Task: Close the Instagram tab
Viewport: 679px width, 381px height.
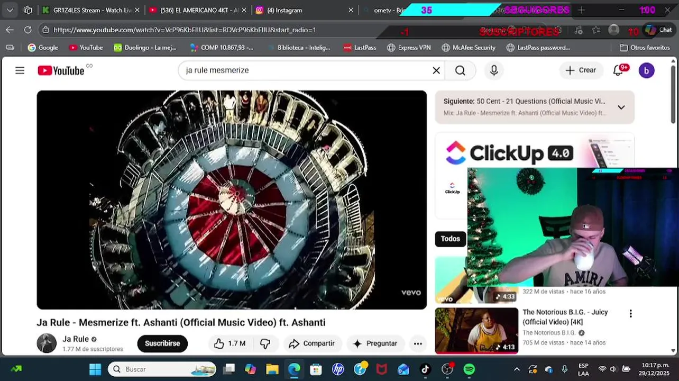Action: click(x=351, y=10)
